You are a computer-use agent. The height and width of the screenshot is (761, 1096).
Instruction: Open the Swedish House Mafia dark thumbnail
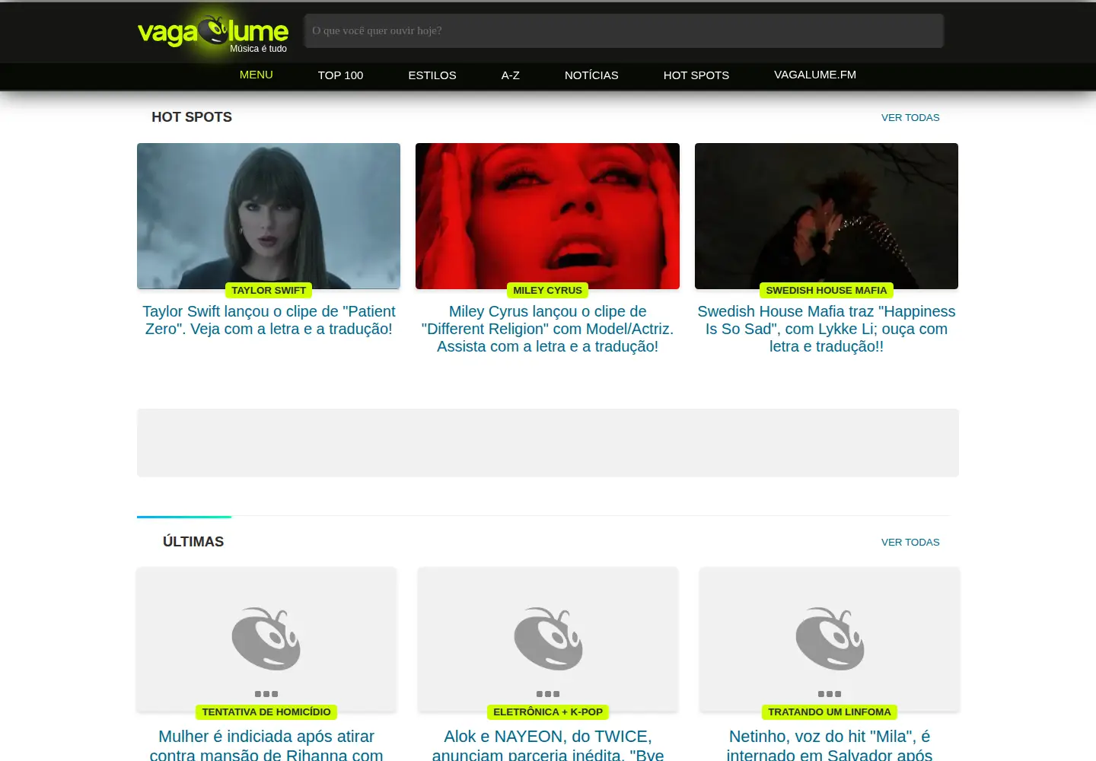(x=827, y=216)
